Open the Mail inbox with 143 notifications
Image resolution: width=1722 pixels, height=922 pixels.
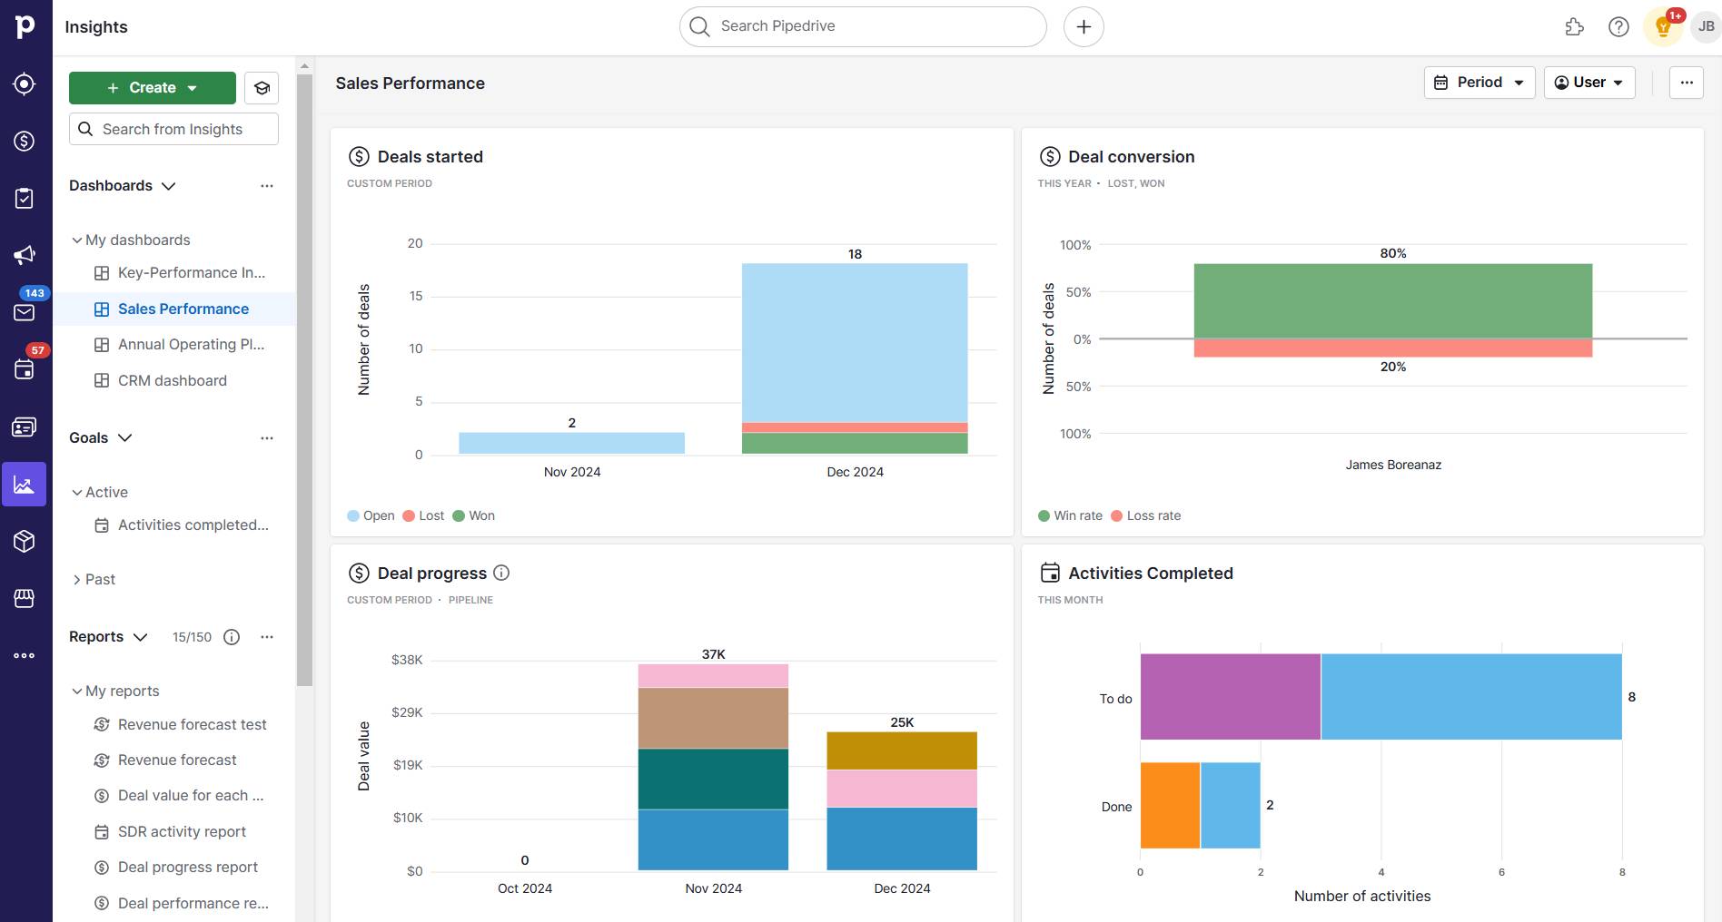(x=25, y=311)
